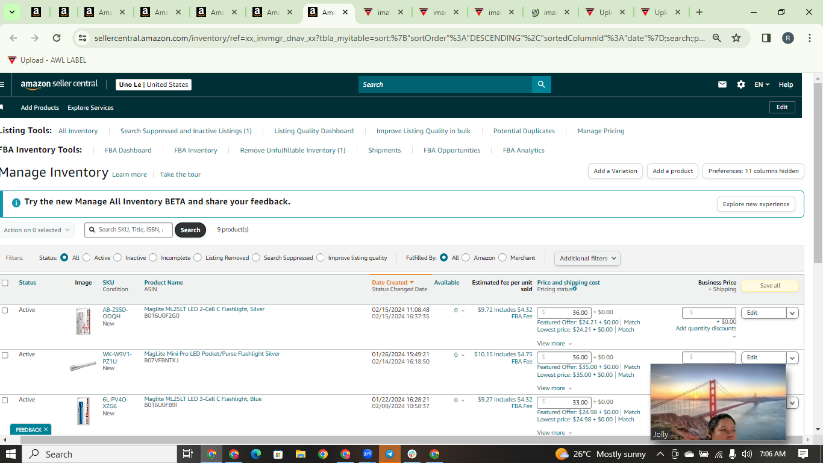823x463 pixels.
Task: Click the SKU search input field
Action: [x=129, y=230]
